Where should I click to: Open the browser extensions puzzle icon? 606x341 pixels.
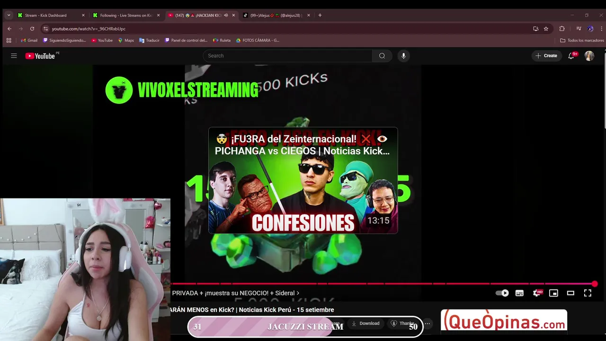coord(562,28)
